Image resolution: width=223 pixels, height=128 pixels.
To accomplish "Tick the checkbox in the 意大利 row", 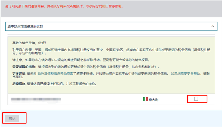I will 196,99.
